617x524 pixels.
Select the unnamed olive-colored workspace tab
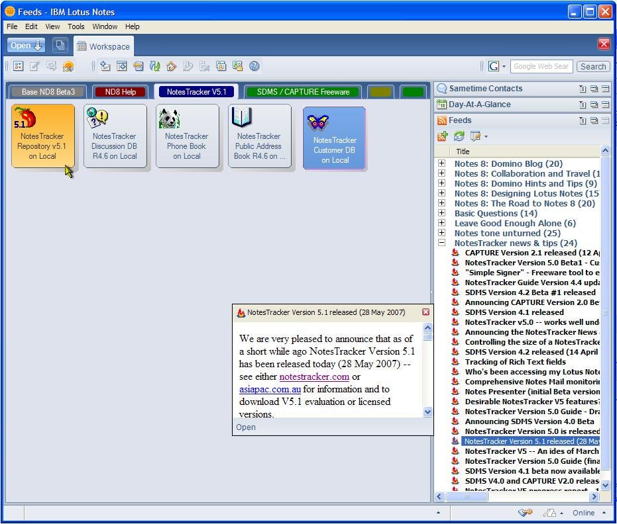click(381, 91)
